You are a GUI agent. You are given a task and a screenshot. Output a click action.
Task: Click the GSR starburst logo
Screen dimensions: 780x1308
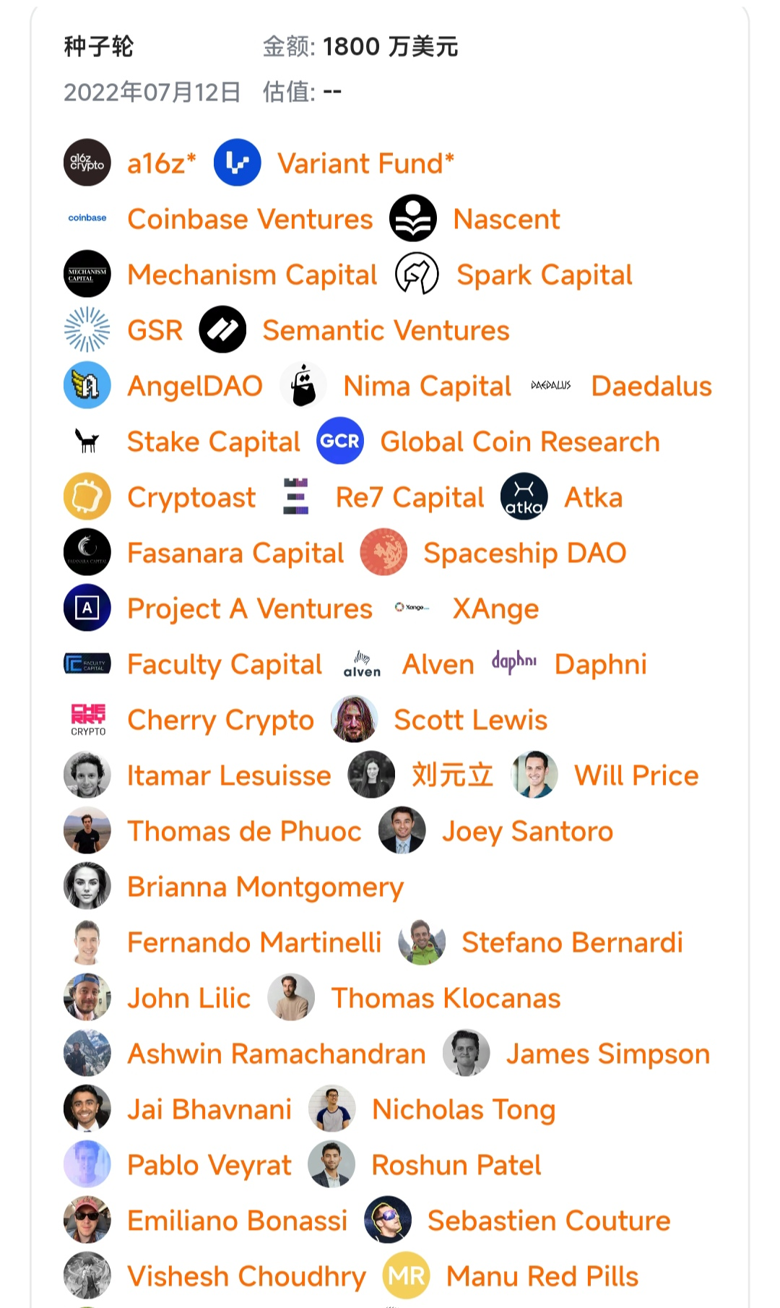pyautogui.click(x=87, y=330)
